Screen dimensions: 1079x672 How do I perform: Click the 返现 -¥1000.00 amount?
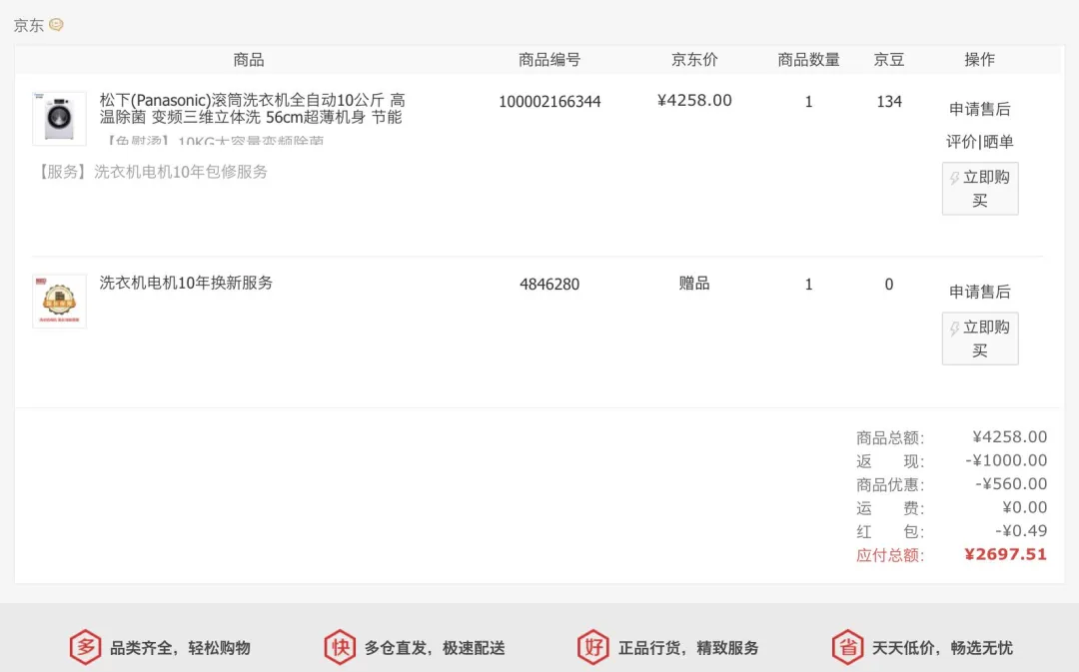[x=1006, y=460]
